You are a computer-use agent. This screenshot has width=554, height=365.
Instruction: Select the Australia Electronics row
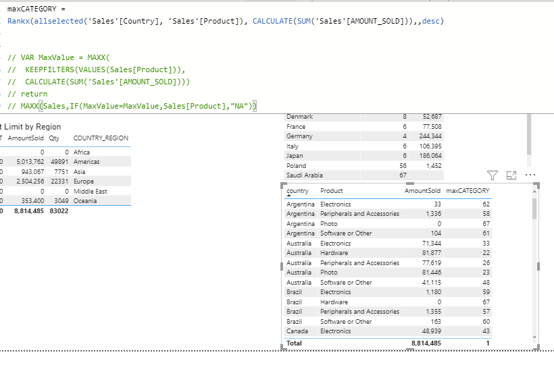pos(388,243)
